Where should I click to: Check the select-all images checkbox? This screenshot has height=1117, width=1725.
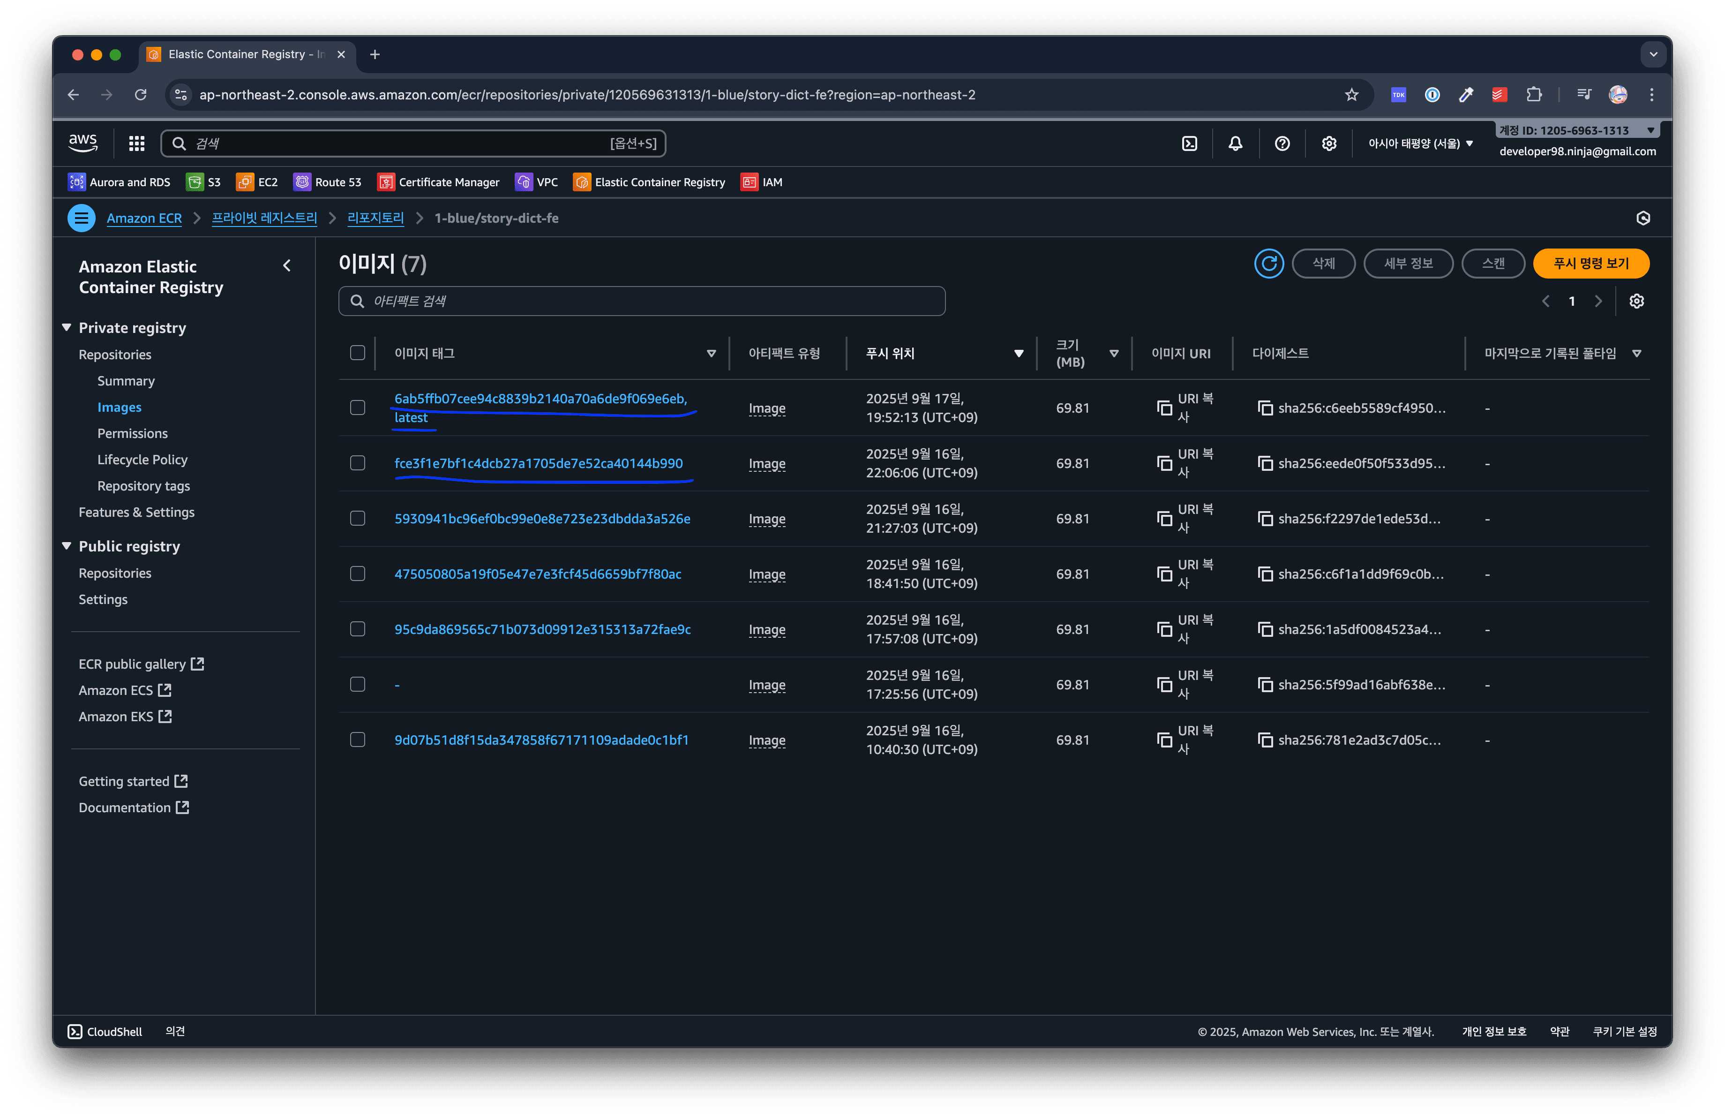pyautogui.click(x=357, y=353)
